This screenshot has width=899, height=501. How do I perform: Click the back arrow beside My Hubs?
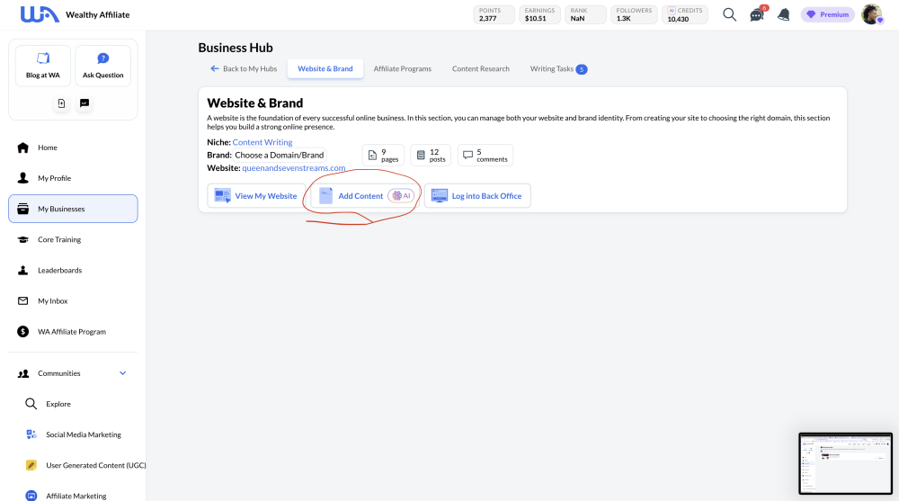point(215,69)
